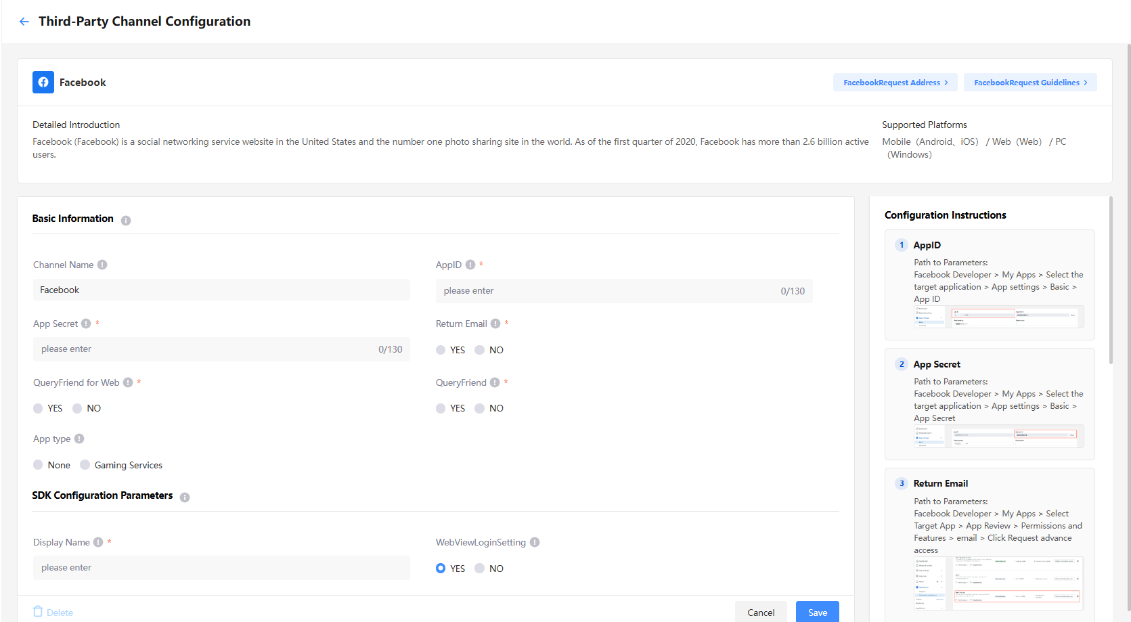Open the AppID instruction screenshot thumbnail
This screenshot has height=622, width=1131.
coord(998,317)
